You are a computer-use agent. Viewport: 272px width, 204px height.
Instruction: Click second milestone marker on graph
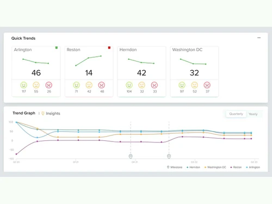pos(169,156)
